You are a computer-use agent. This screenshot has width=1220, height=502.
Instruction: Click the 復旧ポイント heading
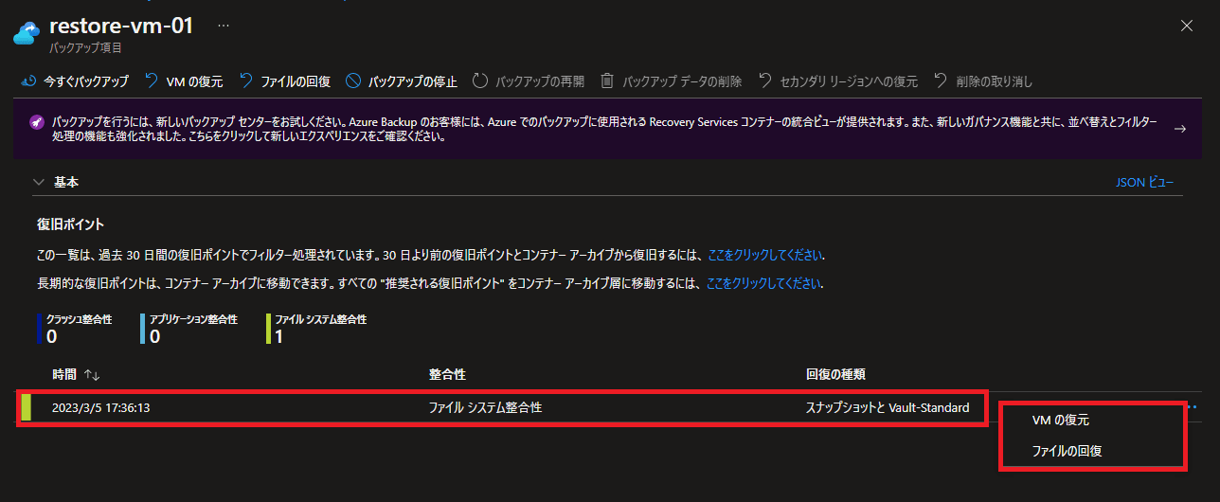70,224
